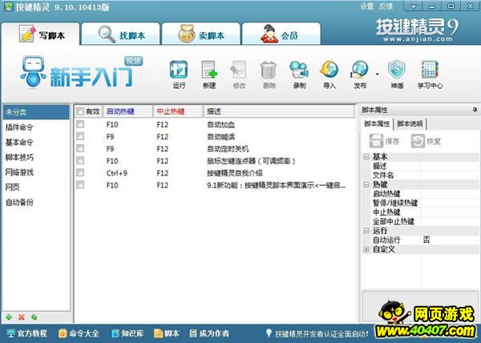Click the red X delete-category icon

pyautogui.click(x=22, y=317)
